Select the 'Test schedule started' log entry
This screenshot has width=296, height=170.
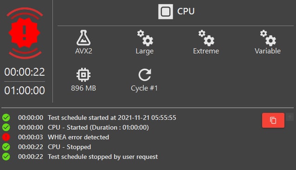[112, 118]
